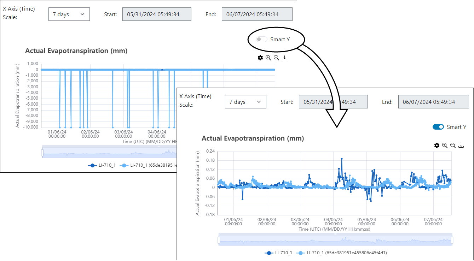This screenshot has width=474, height=261.
Task: Click Actual Evapotranspiration title in front window
Action: pos(253,138)
